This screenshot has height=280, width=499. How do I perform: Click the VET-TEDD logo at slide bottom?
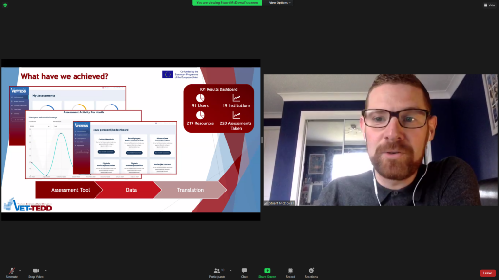pos(28,205)
